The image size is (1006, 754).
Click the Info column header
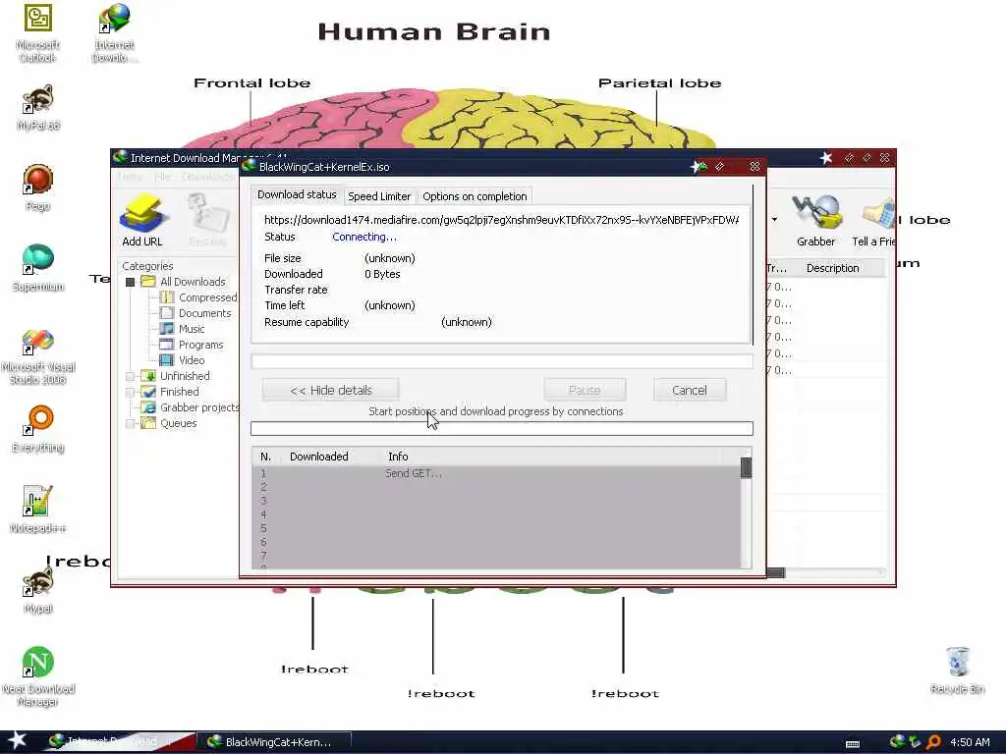point(398,457)
